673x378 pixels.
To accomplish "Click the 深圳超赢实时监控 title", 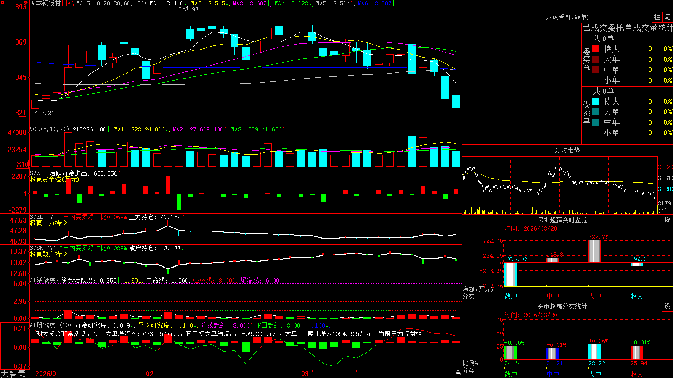I will [562, 220].
